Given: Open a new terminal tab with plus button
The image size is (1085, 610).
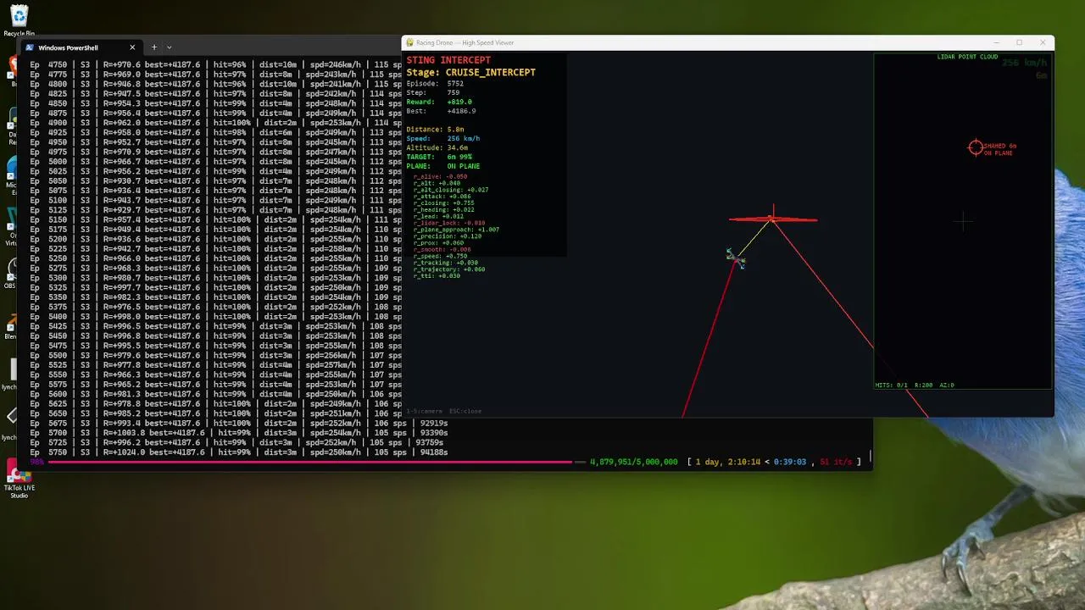Looking at the screenshot, I should click(153, 47).
